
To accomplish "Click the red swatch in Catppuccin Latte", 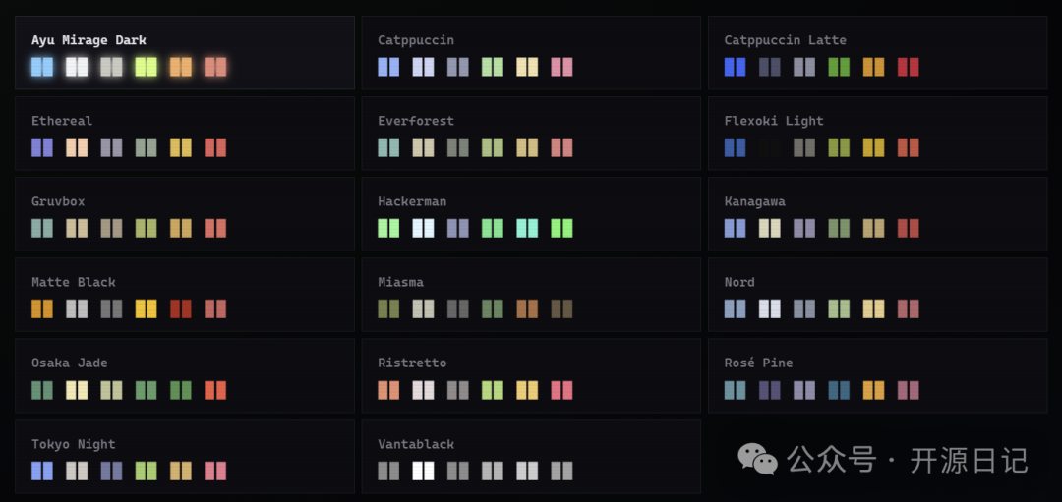I will 909,67.
